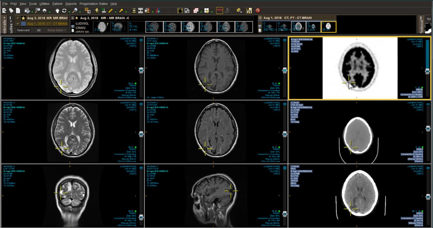The width and height of the screenshot is (433, 228).
Task: Click the rotate/refresh arrows tool
Action: 64,10
